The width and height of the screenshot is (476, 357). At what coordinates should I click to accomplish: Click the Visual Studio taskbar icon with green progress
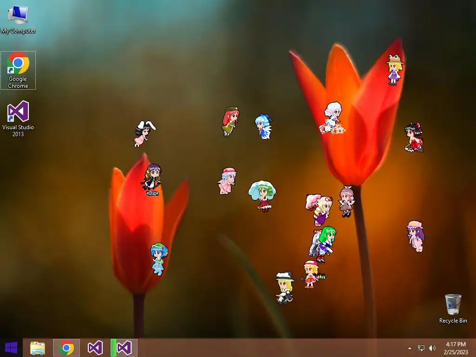point(124,348)
